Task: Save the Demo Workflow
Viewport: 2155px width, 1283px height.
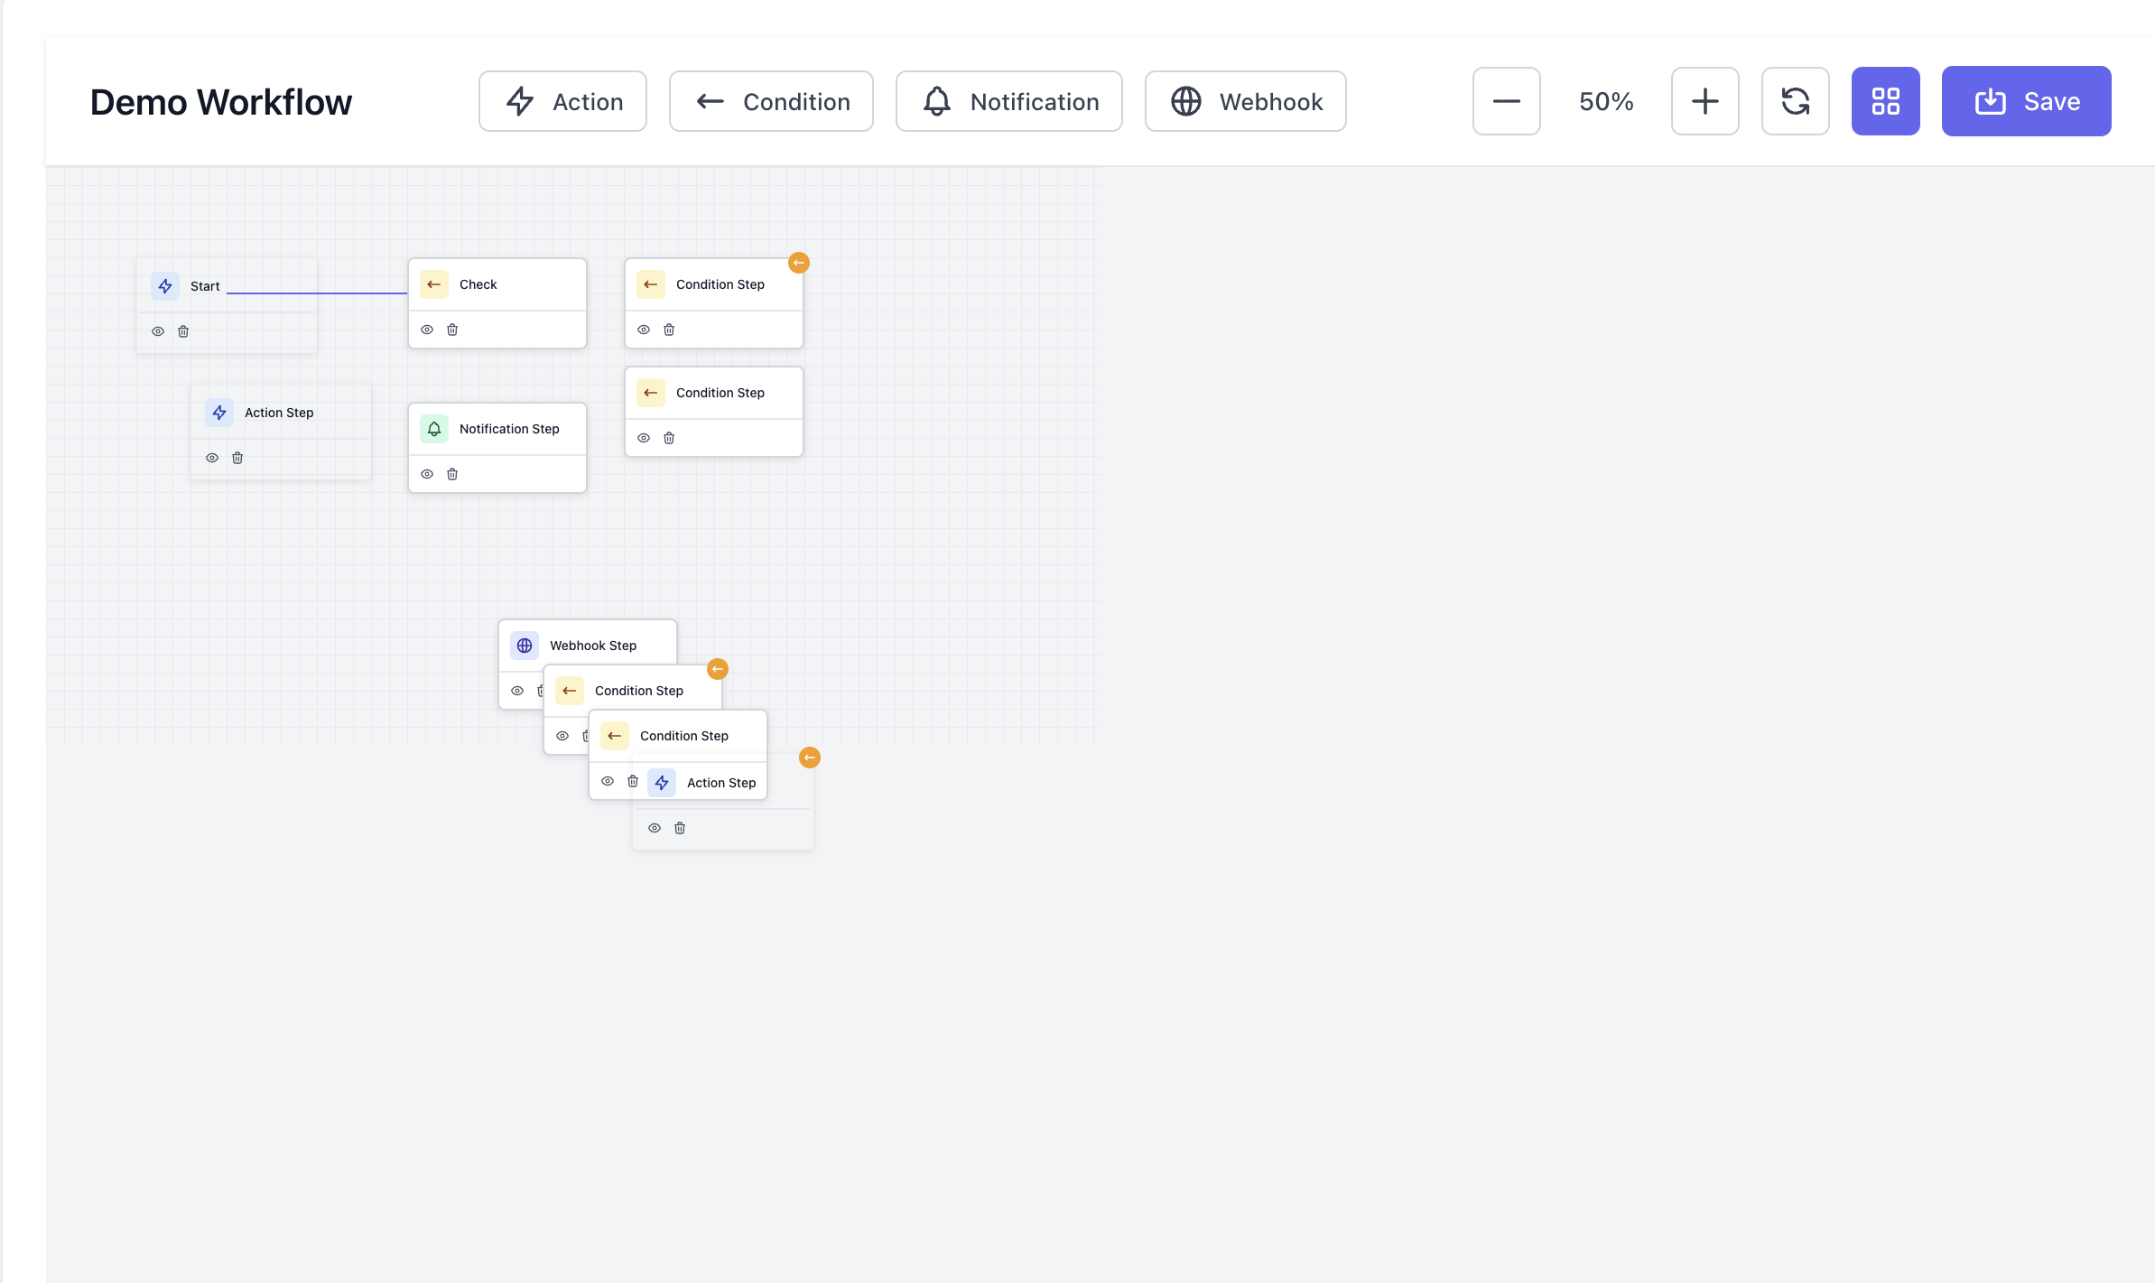Action: 2025,101
